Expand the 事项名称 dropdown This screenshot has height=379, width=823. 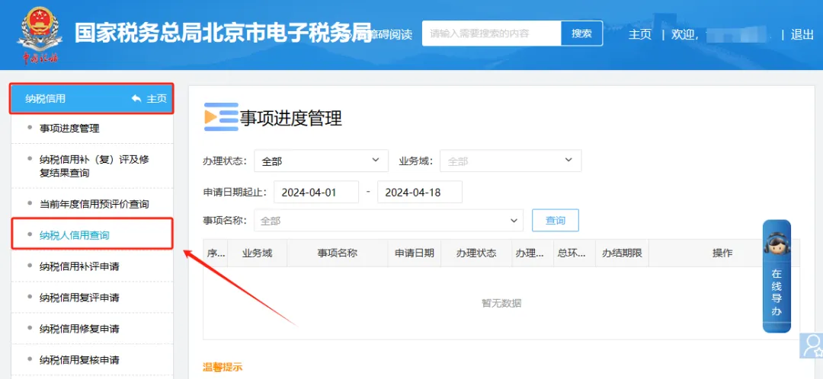(x=389, y=221)
